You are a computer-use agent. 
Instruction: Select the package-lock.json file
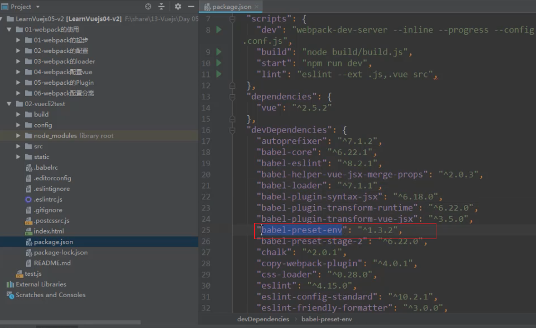(61, 252)
